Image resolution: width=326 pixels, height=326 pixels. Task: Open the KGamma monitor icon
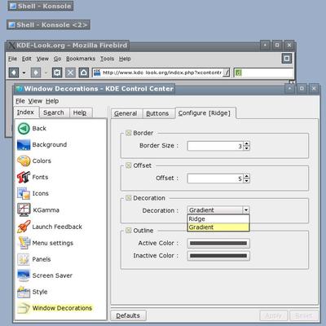(24, 209)
